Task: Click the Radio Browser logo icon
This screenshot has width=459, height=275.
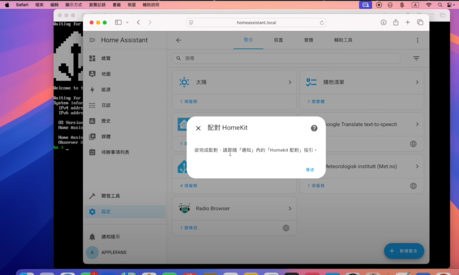Action: coord(184,208)
